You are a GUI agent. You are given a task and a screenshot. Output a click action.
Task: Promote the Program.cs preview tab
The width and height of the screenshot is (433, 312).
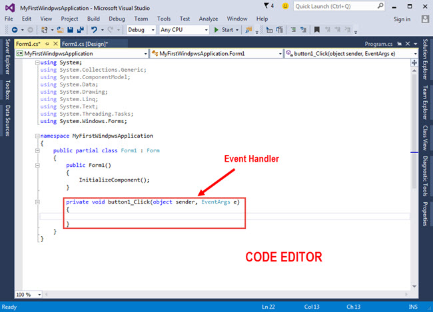[x=399, y=44]
